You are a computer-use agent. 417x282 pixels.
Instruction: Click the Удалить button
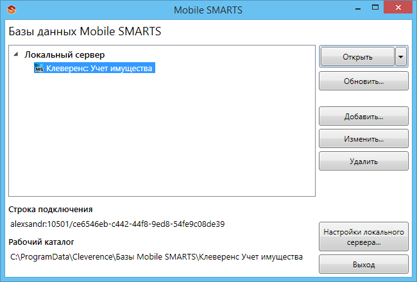tap(364, 161)
